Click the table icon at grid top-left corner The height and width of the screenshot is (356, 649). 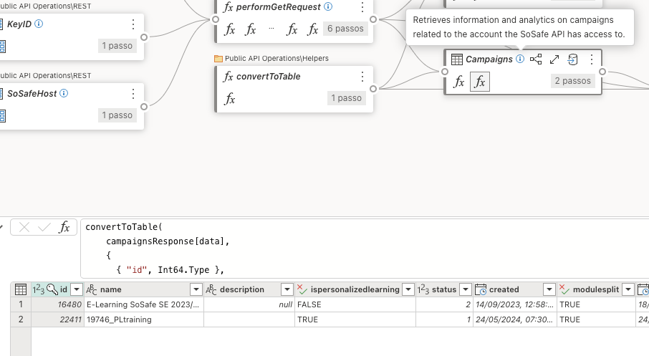(x=21, y=289)
